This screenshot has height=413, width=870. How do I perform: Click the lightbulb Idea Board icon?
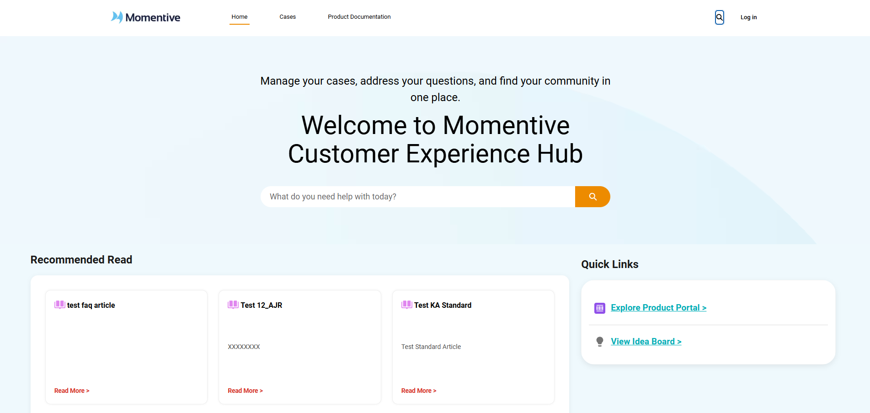click(600, 342)
